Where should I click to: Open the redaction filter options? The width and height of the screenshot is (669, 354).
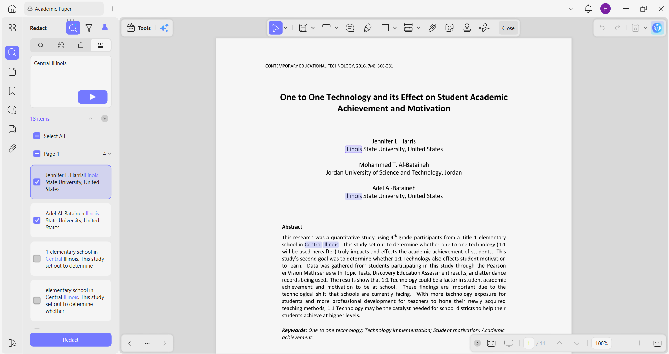coord(89,28)
